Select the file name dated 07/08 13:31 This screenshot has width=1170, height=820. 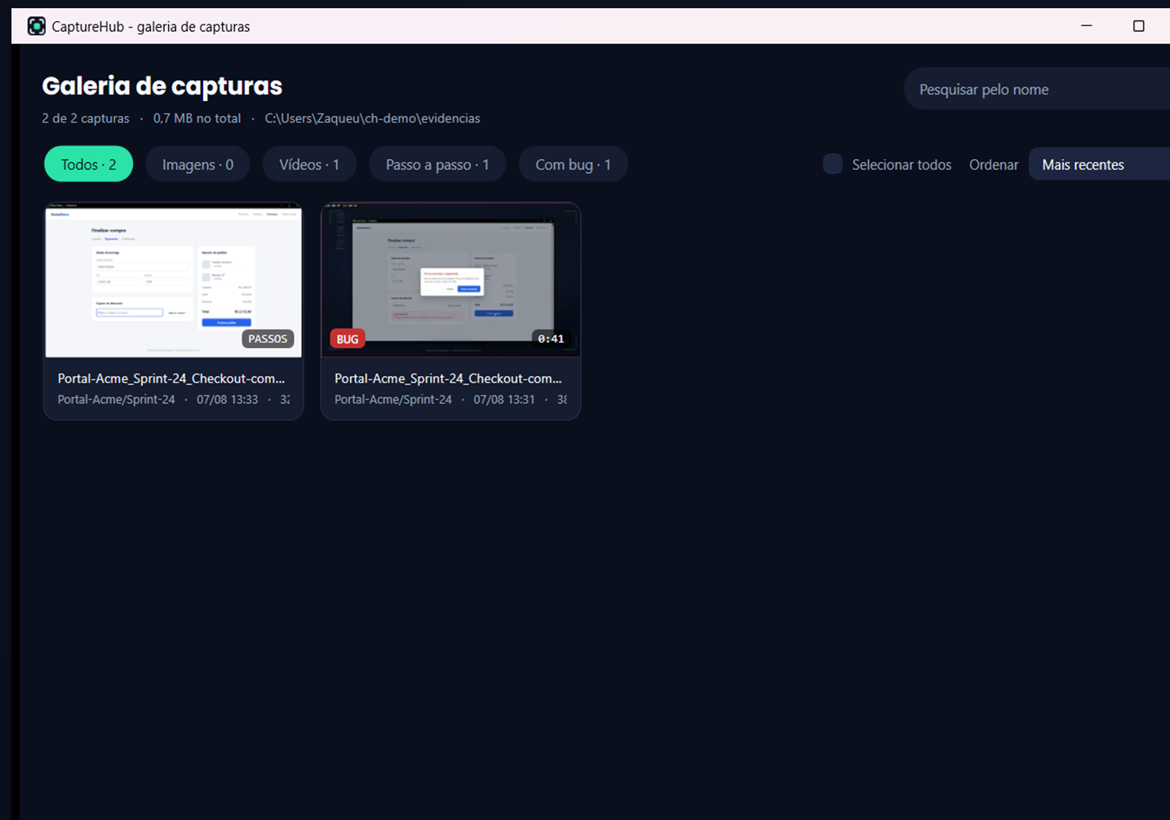[448, 379]
